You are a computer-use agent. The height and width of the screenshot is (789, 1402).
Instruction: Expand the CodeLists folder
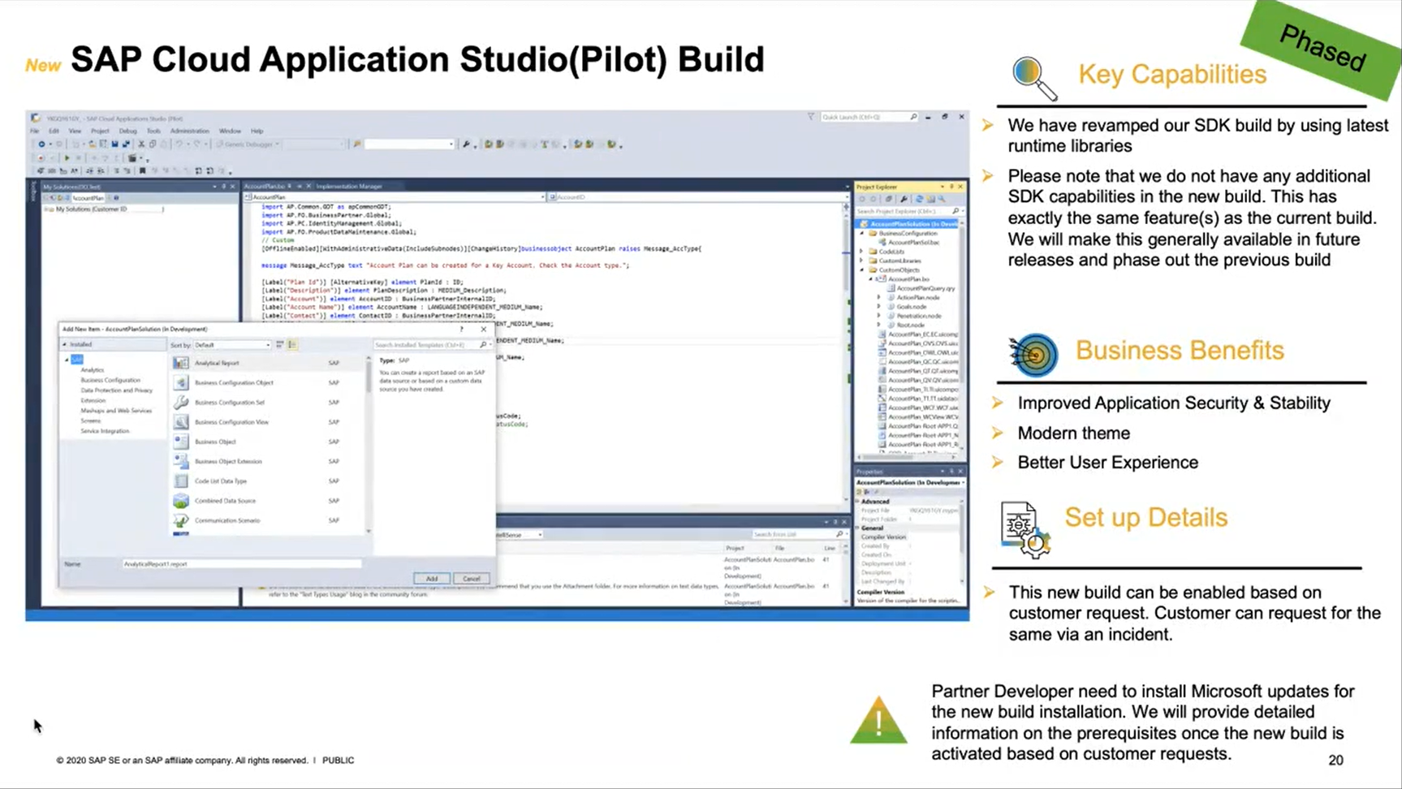click(862, 252)
